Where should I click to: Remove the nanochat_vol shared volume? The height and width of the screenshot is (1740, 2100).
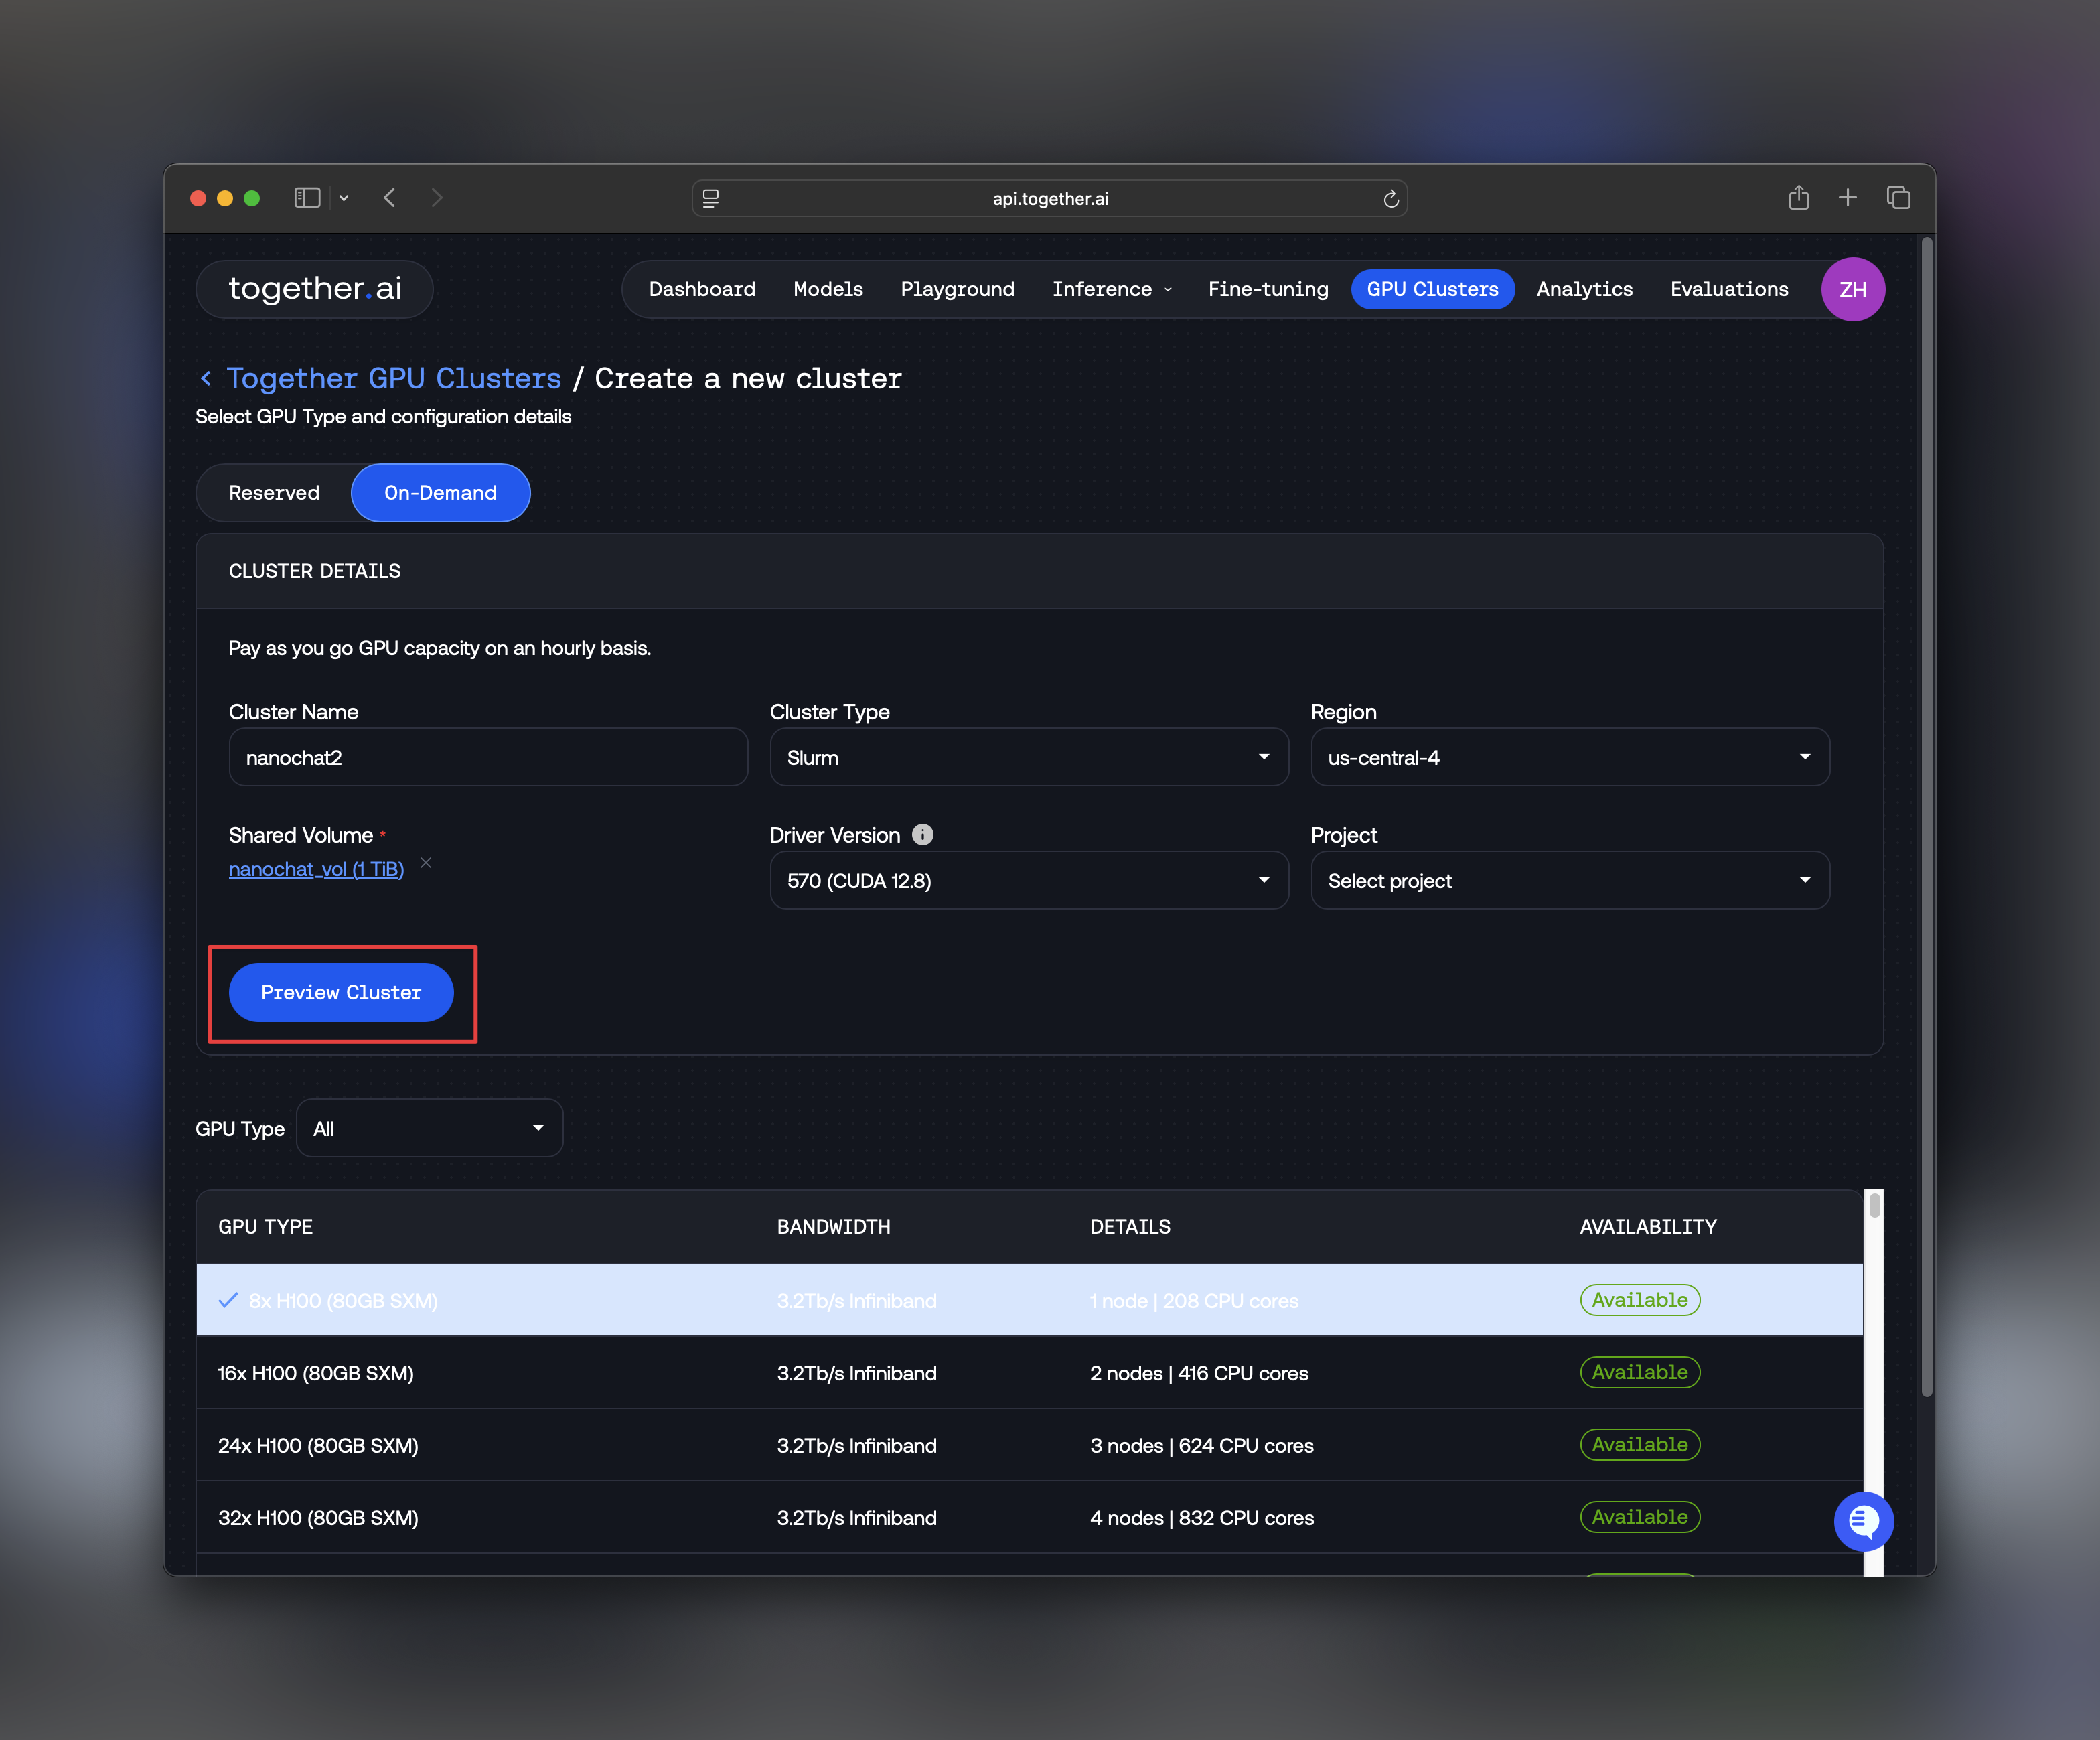[x=426, y=862]
